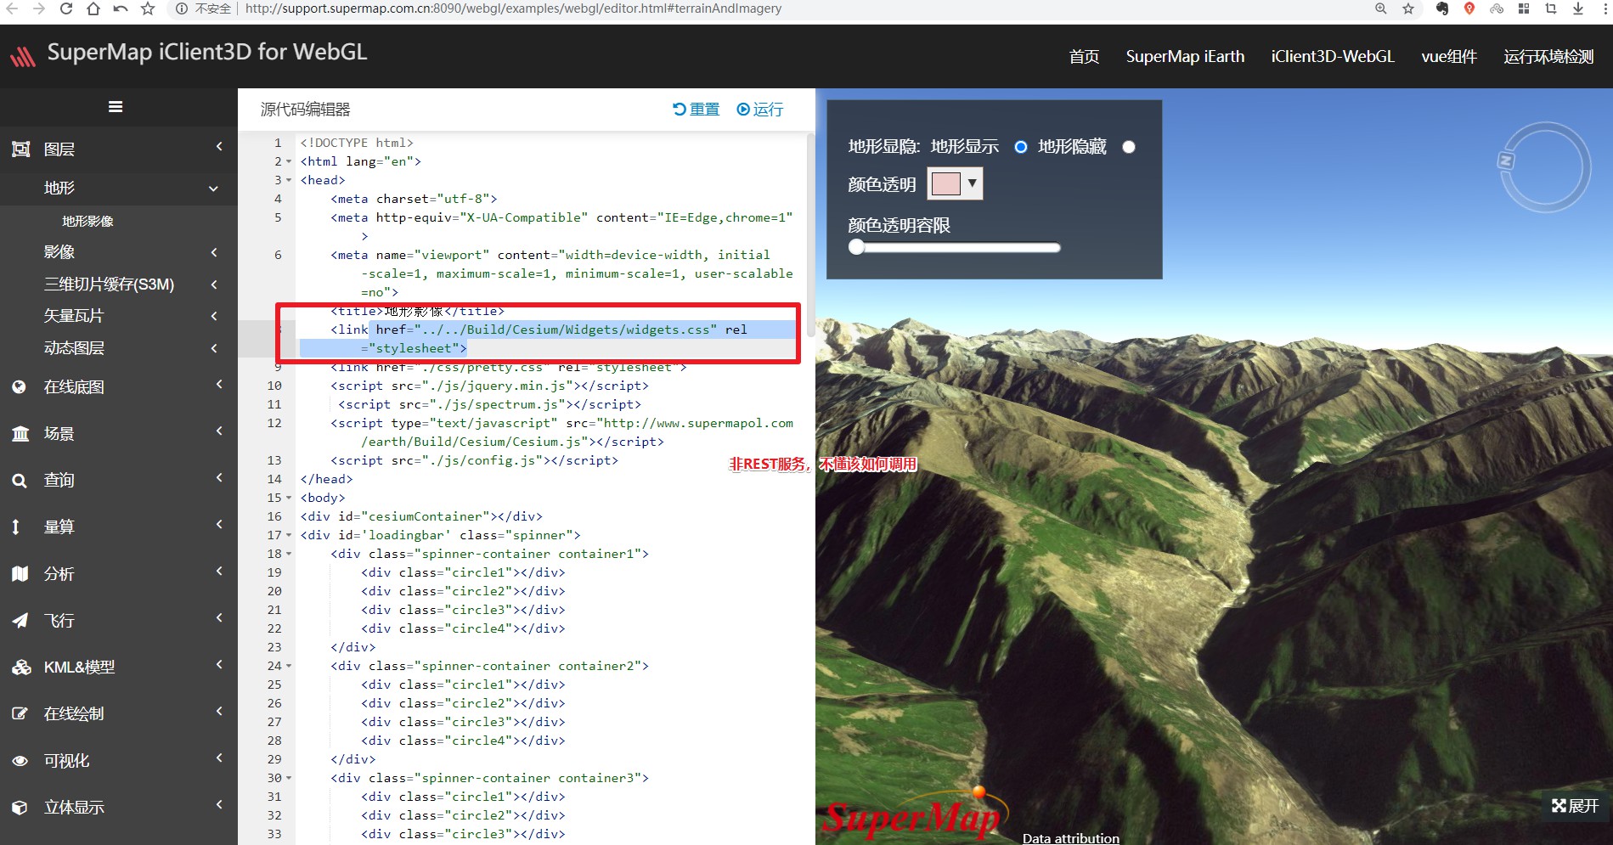Fold code at line 17 arrow
Screen dimensions: 1613x845
tap(289, 535)
